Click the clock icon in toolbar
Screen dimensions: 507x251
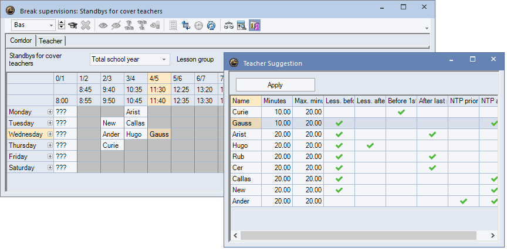(x=198, y=26)
